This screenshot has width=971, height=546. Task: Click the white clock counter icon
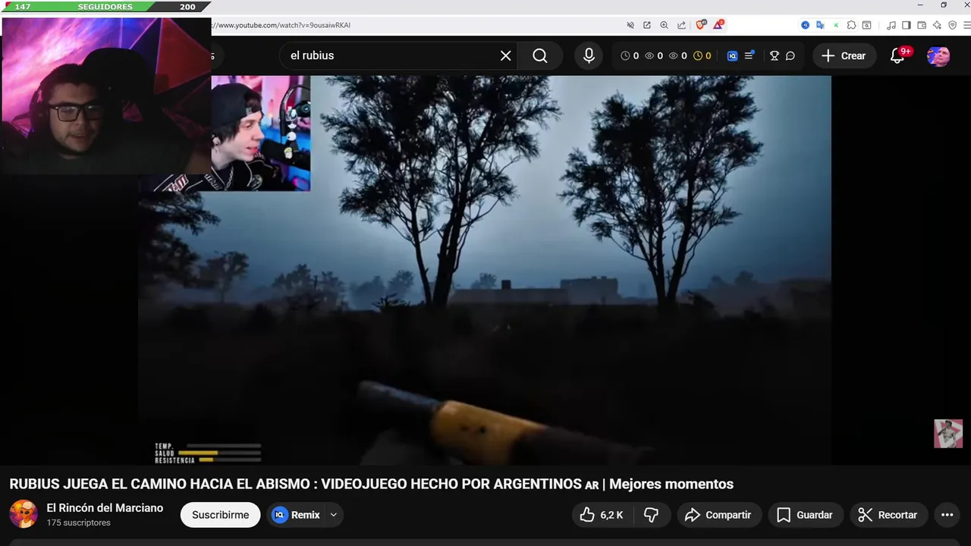[625, 55]
